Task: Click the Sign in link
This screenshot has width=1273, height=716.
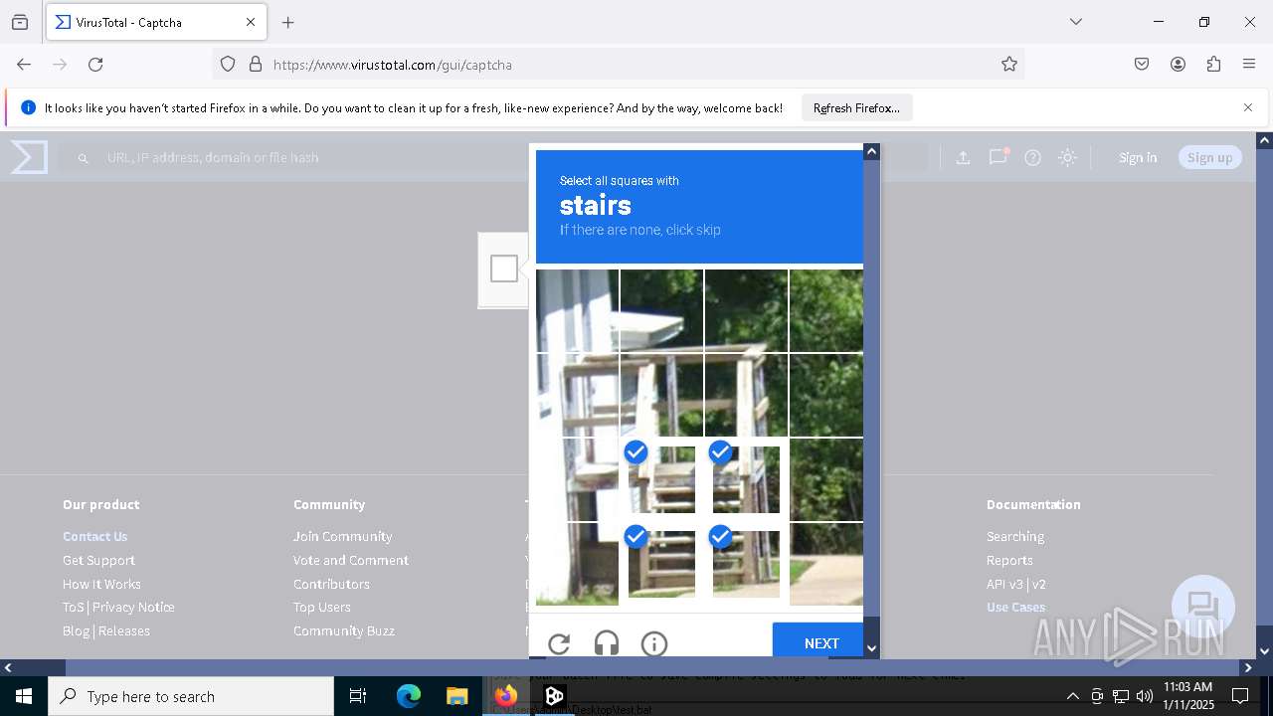Action: click(x=1138, y=157)
